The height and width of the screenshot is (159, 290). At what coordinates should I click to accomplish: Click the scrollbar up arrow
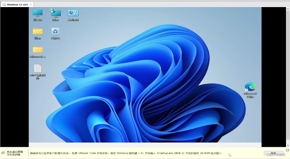coord(288,9)
